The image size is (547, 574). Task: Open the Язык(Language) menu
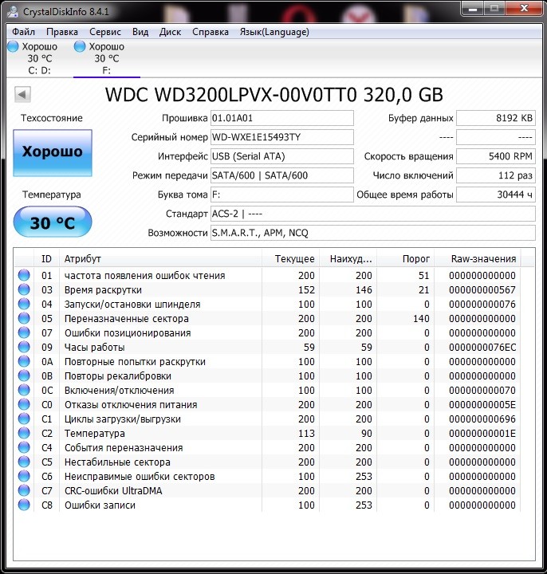(274, 32)
